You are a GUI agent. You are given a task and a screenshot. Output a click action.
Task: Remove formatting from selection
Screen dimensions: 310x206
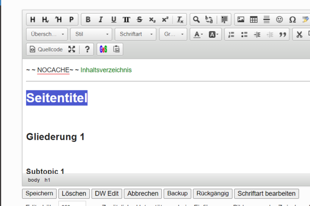click(x=180, y=20)
